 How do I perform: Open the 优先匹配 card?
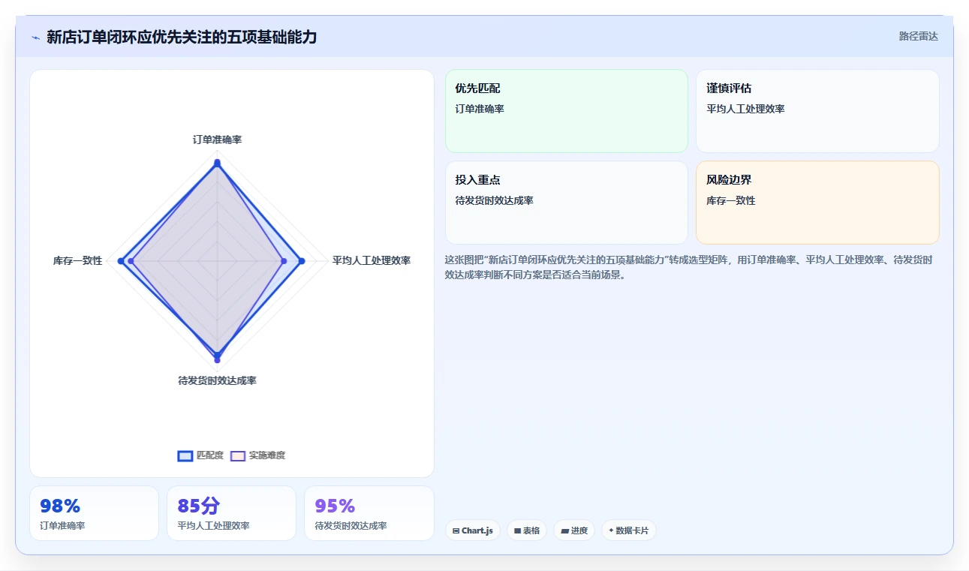[x=567, y=111]
